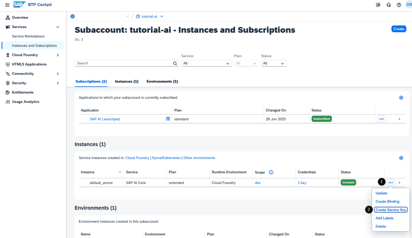Open actions menu for default_aicore instance
This screenshot has width=412, height=238.
click(x=391, y=182)
